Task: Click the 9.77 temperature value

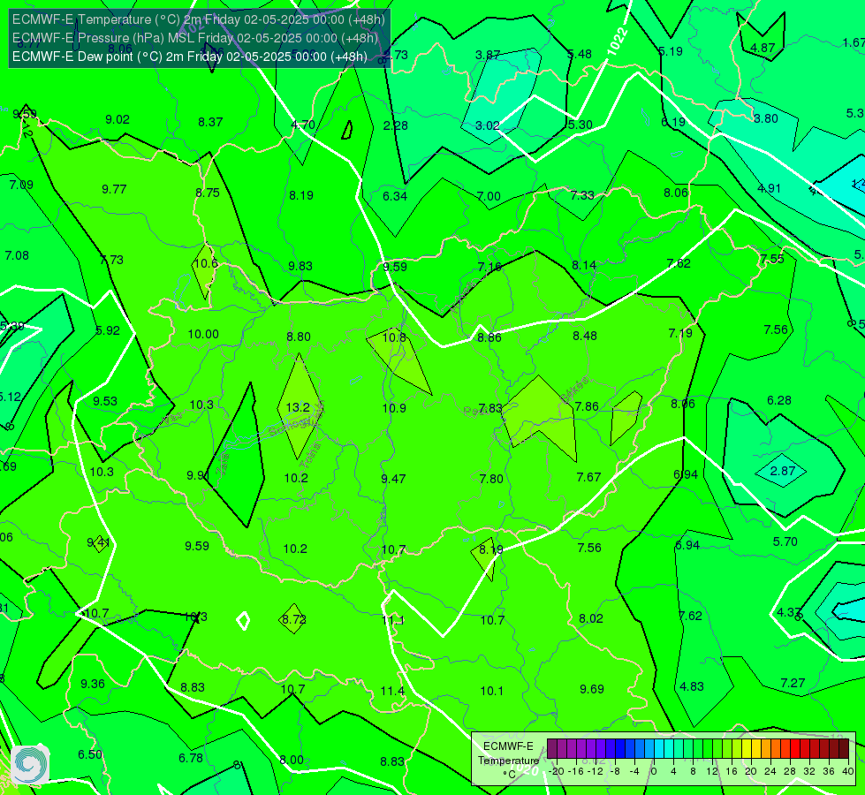Action: click(114, 189)
